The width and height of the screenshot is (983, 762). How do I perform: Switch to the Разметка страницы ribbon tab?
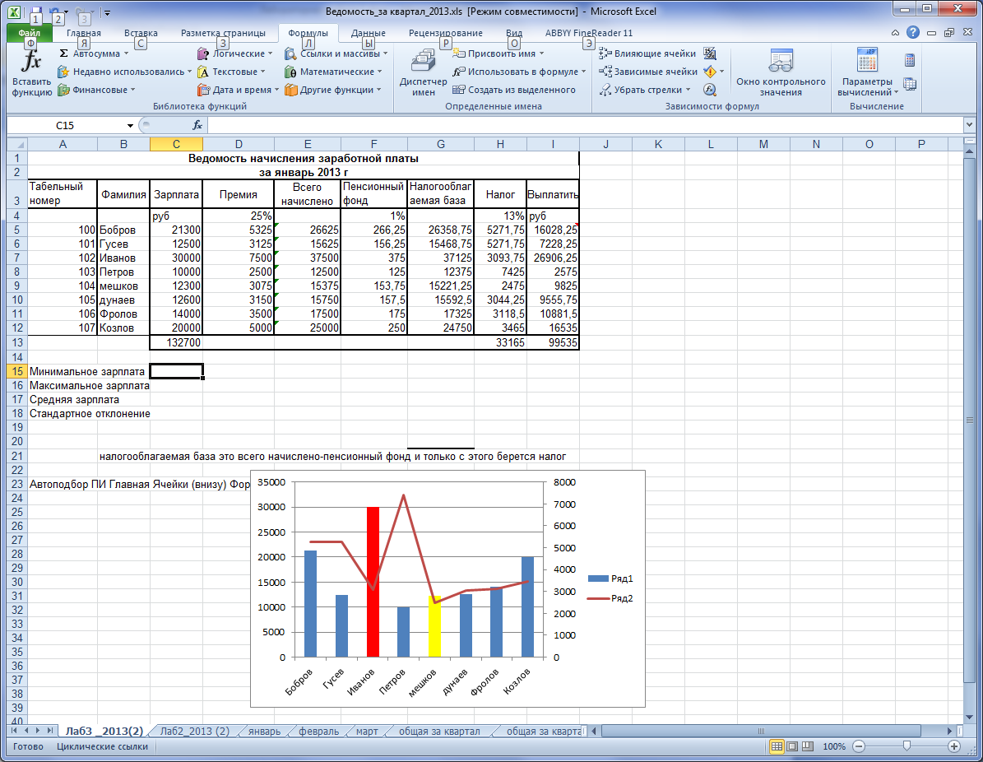click(223, 33)
